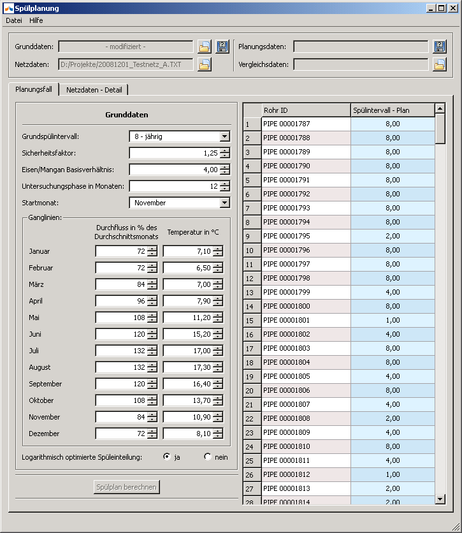Click the Netzdaten path field
Screen dimensions: 462x533
tap(126, 64)
